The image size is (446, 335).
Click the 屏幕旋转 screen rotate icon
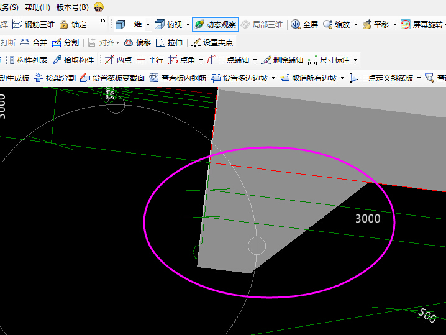pyautogui.click(x=406, y=24)
